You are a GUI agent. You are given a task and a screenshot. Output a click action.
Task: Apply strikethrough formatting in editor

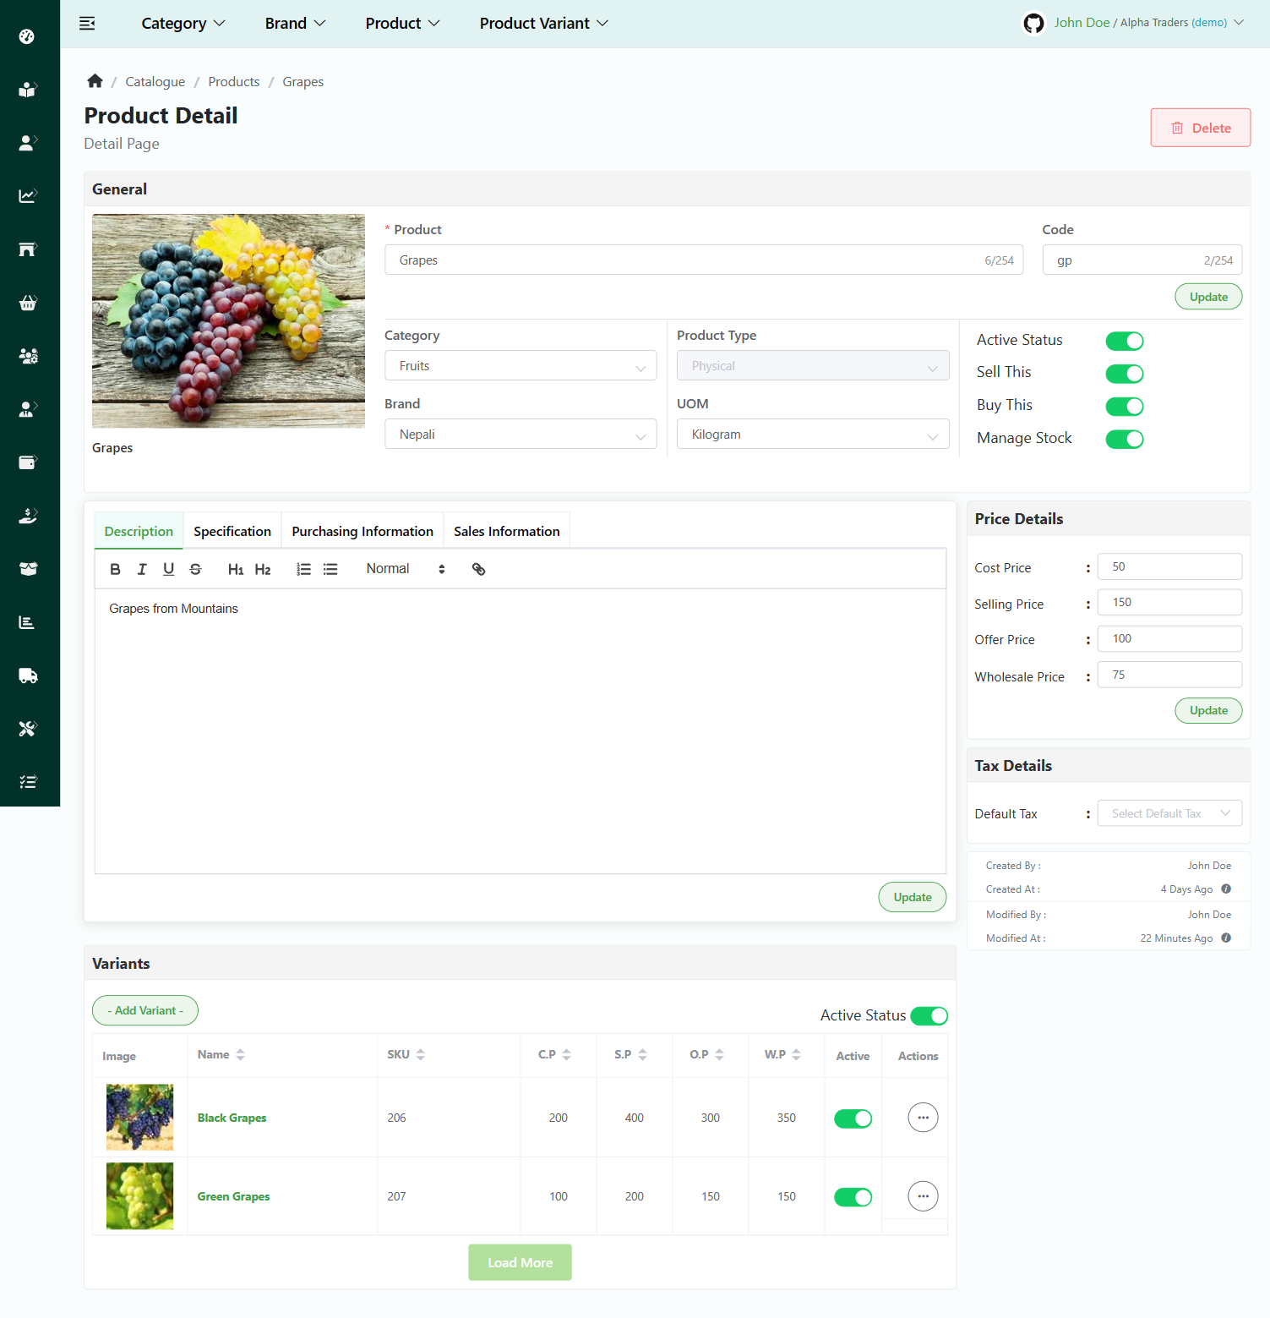point(195,569)
